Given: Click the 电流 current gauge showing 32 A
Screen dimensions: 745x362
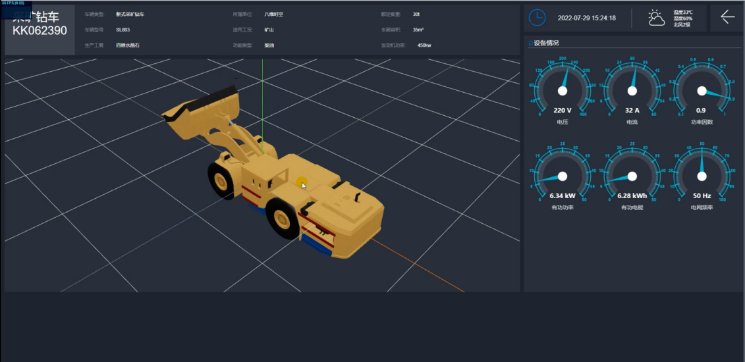Looking at the screenshot, I should coord(632,90).
